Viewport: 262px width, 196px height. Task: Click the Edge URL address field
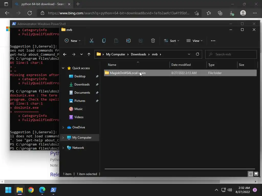point(118,13)
